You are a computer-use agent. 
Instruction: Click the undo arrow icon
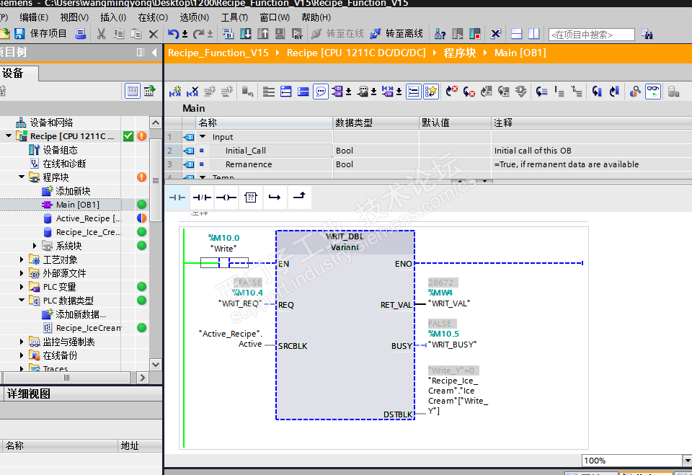173,34
